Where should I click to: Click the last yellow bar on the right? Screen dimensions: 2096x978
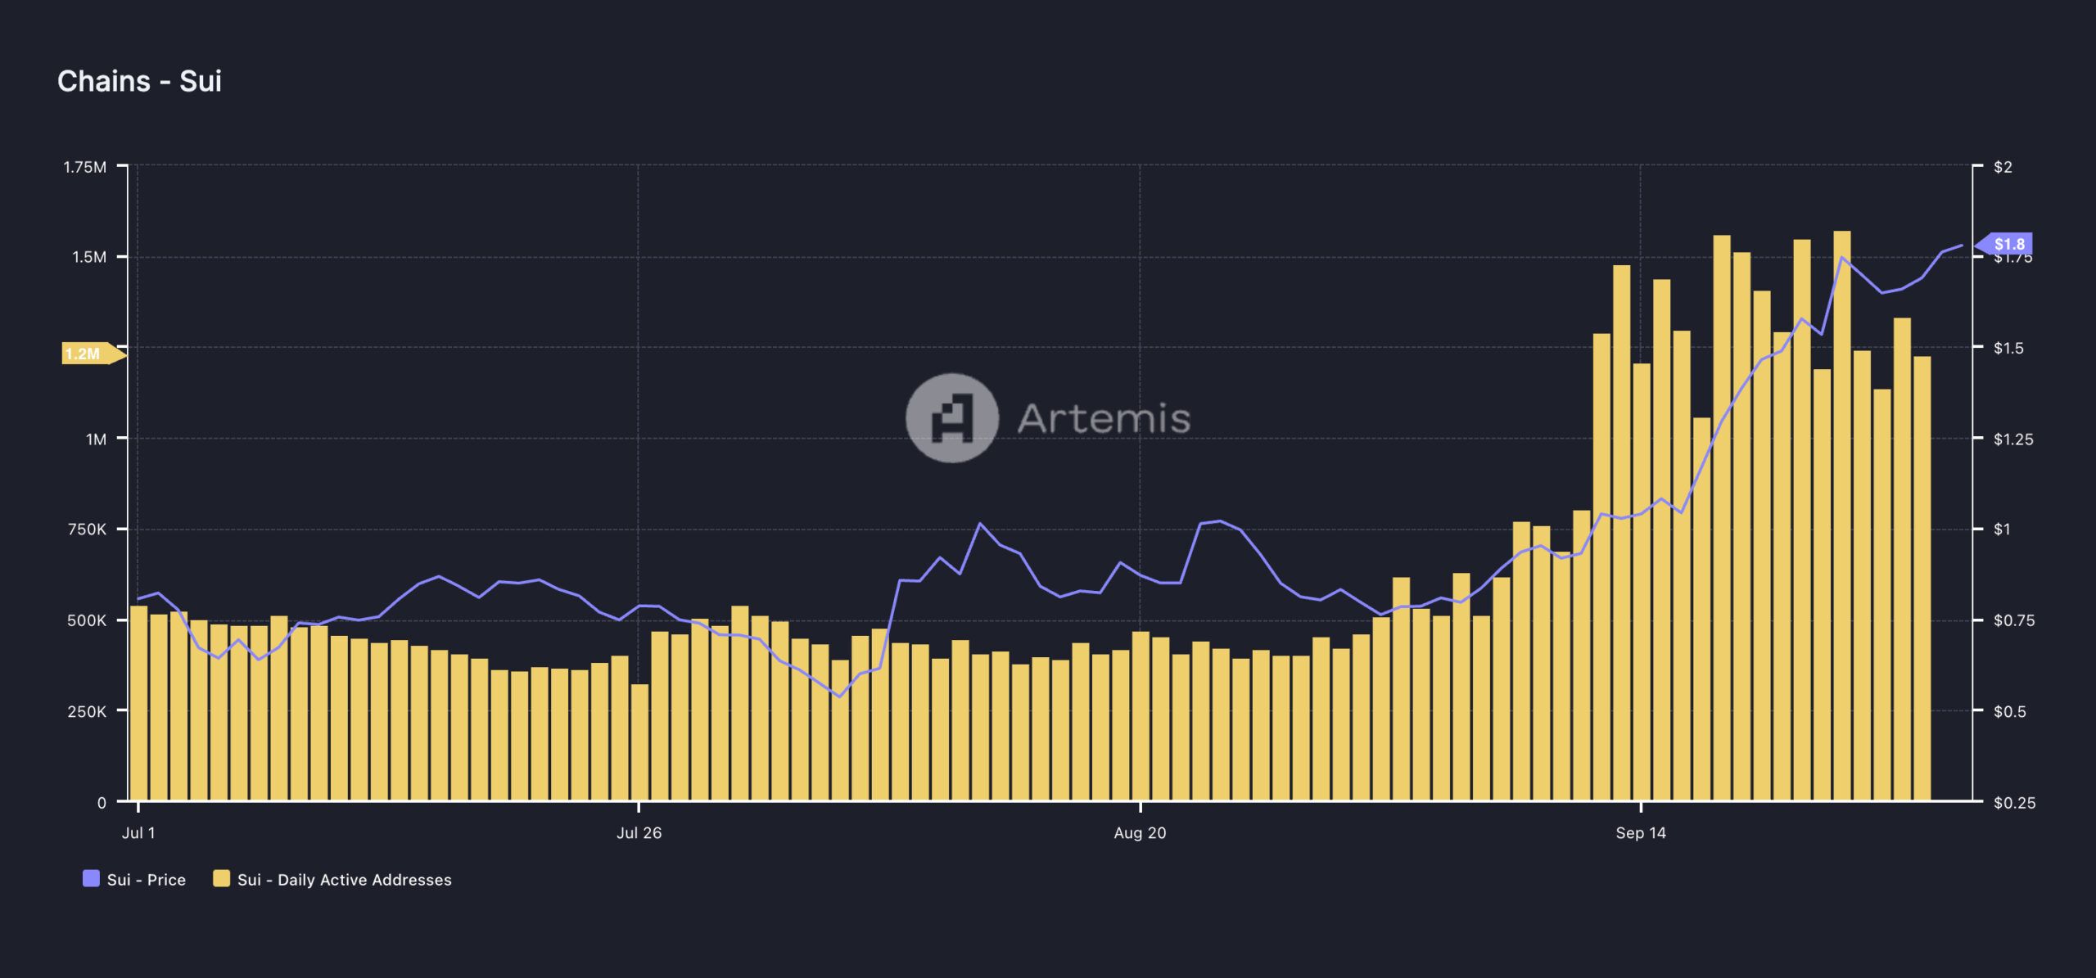[1922, 578]
